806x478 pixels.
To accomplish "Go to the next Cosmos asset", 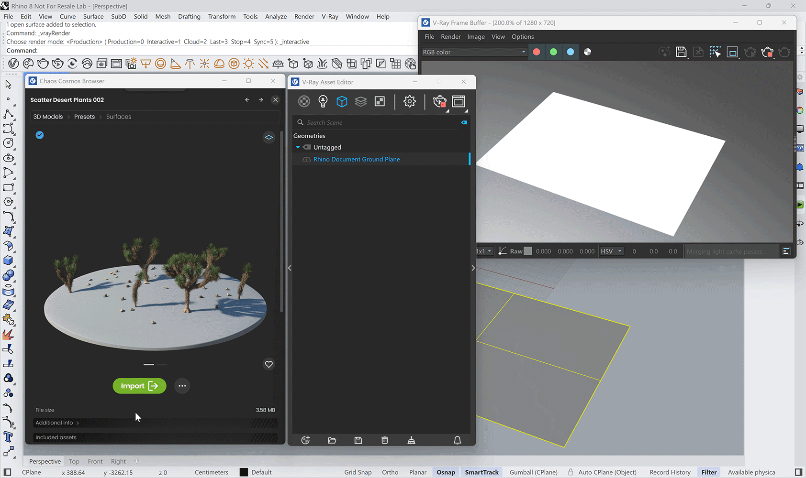I will click(261, 100).
